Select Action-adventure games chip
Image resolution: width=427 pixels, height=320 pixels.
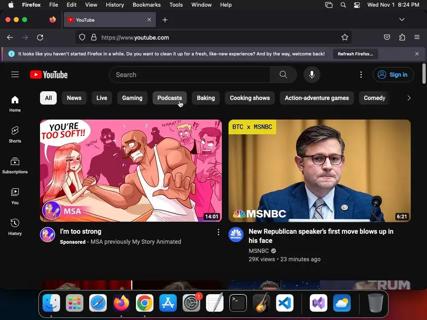click(317, 98)
